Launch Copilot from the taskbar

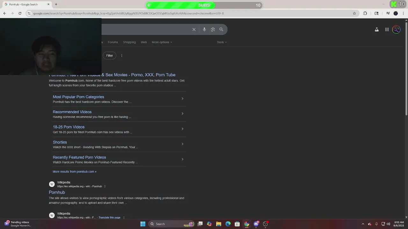pos(209,224)
